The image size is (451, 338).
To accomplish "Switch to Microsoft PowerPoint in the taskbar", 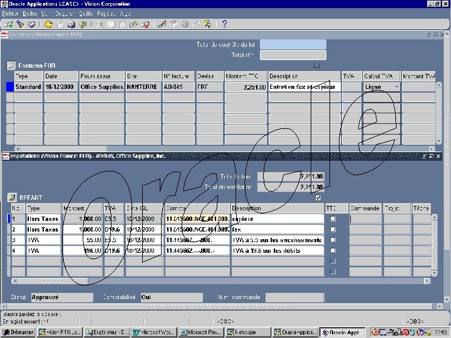I will point(201,332).
